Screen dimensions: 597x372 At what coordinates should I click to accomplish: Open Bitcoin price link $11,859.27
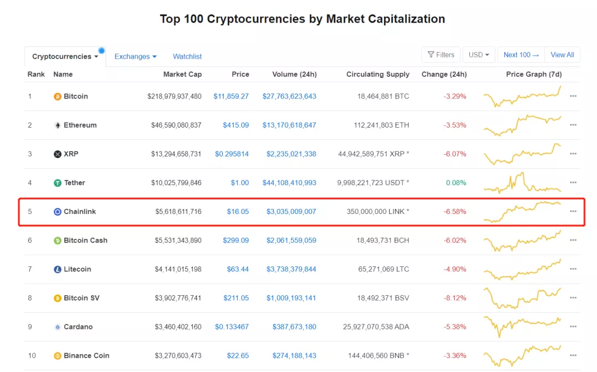231,96
